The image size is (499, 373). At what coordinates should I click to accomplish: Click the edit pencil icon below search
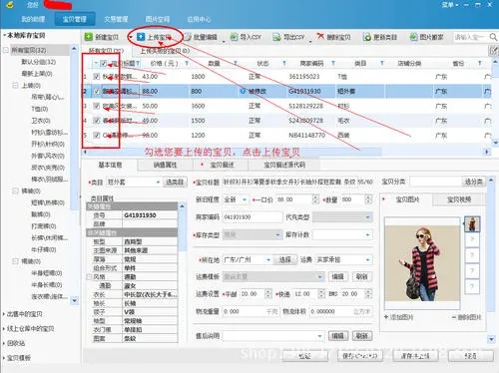tap(493, 51)
